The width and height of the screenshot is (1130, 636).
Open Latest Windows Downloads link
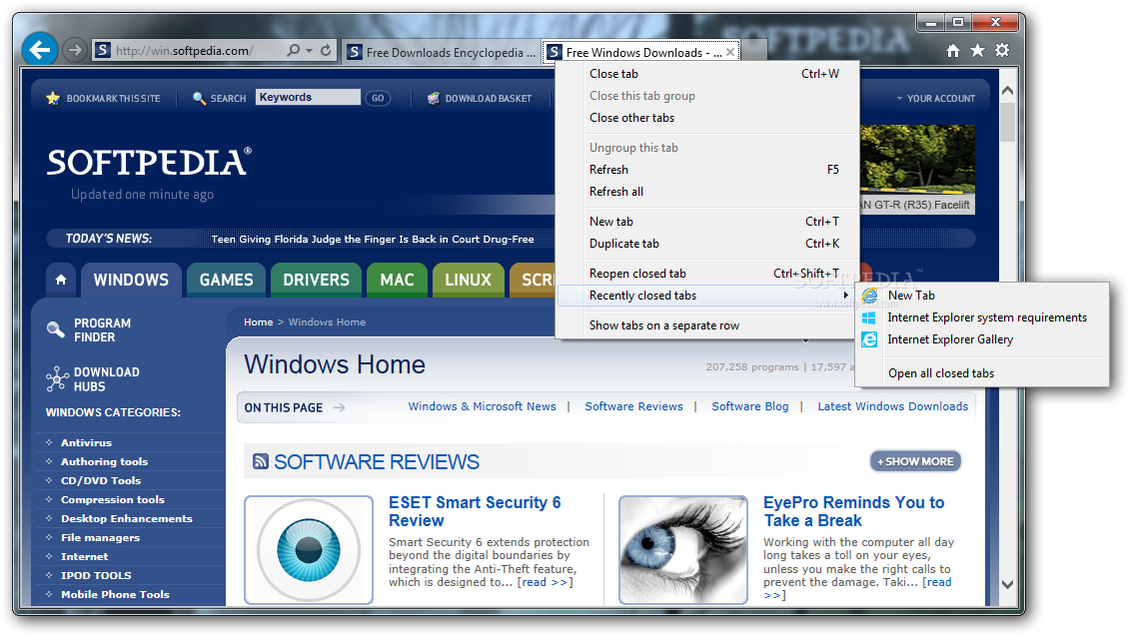pyautogui.click(x=893, y=406)
